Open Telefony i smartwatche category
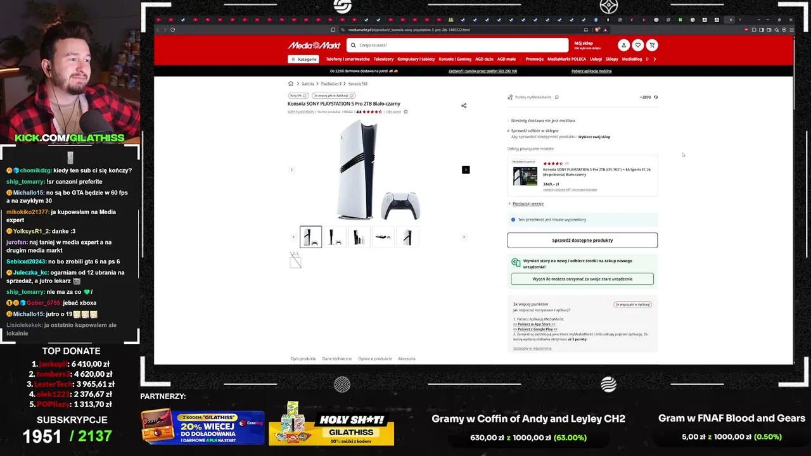 coord(348,60)
